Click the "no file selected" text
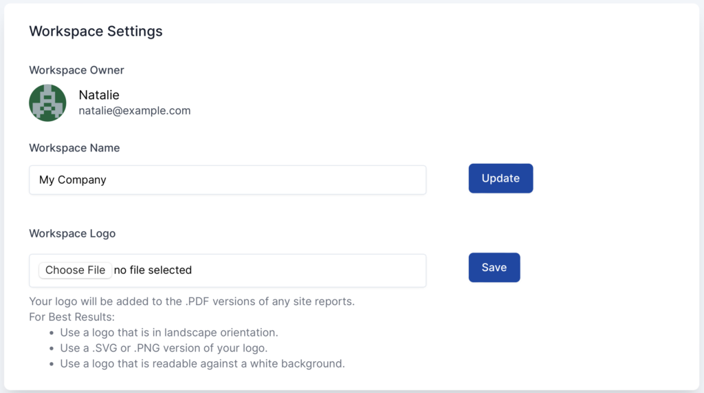The width and height of the screenshot is (704, 393). (x=153, y=270)
